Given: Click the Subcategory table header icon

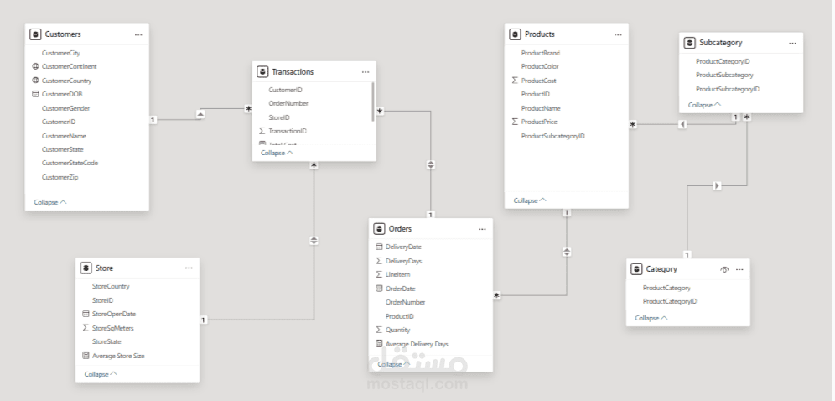Looking at the screenshot, I should pyautogui.click(x=689, y=43).
